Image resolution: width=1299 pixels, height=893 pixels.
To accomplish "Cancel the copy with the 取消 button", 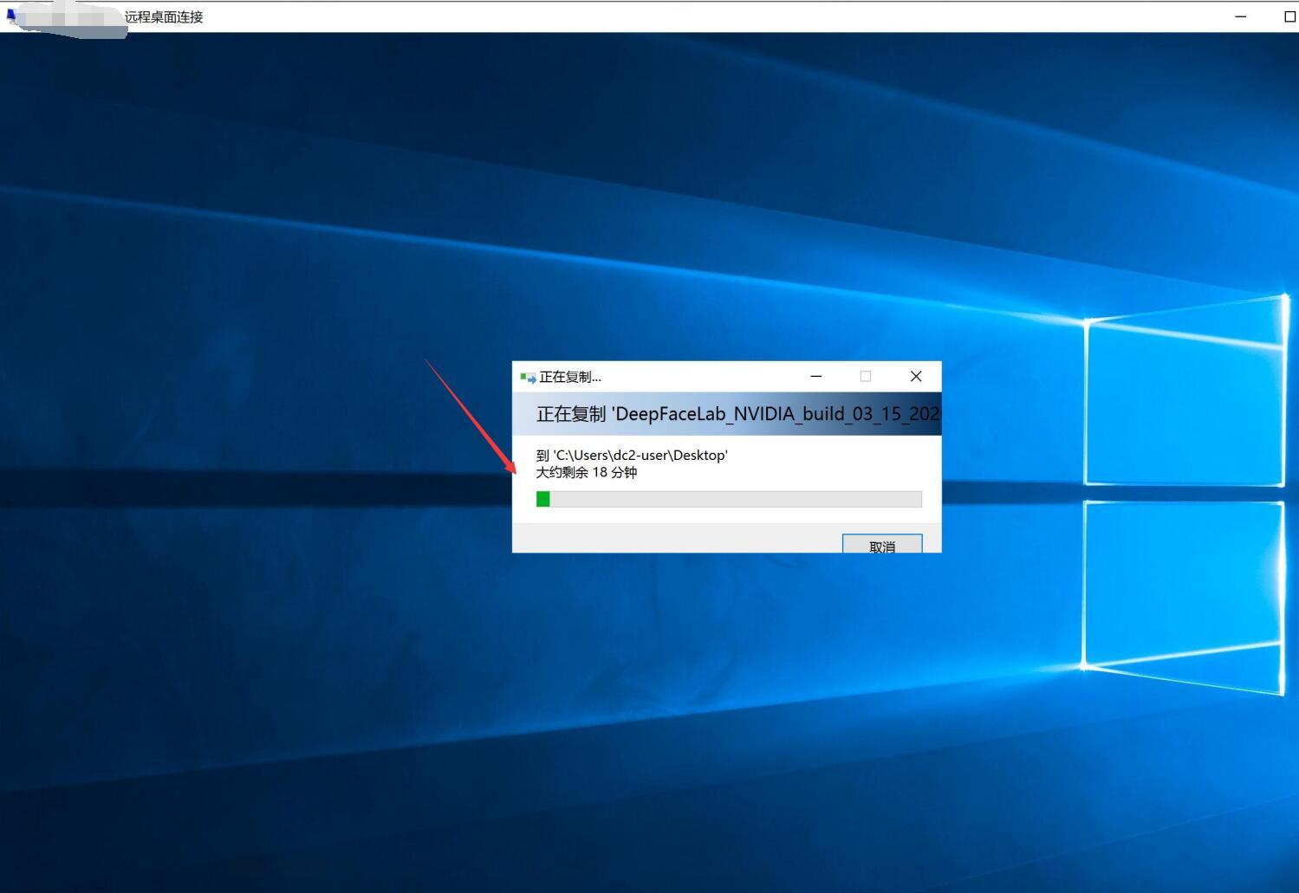I will tap(882, 544).
